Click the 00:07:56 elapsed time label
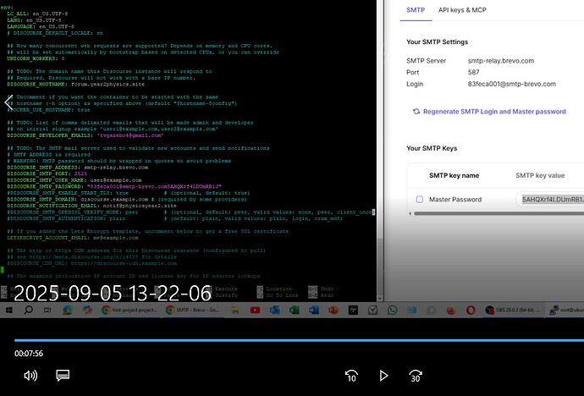 pos(29,354)
